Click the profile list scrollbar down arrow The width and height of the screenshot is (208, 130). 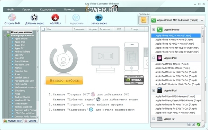coord(203,121)
